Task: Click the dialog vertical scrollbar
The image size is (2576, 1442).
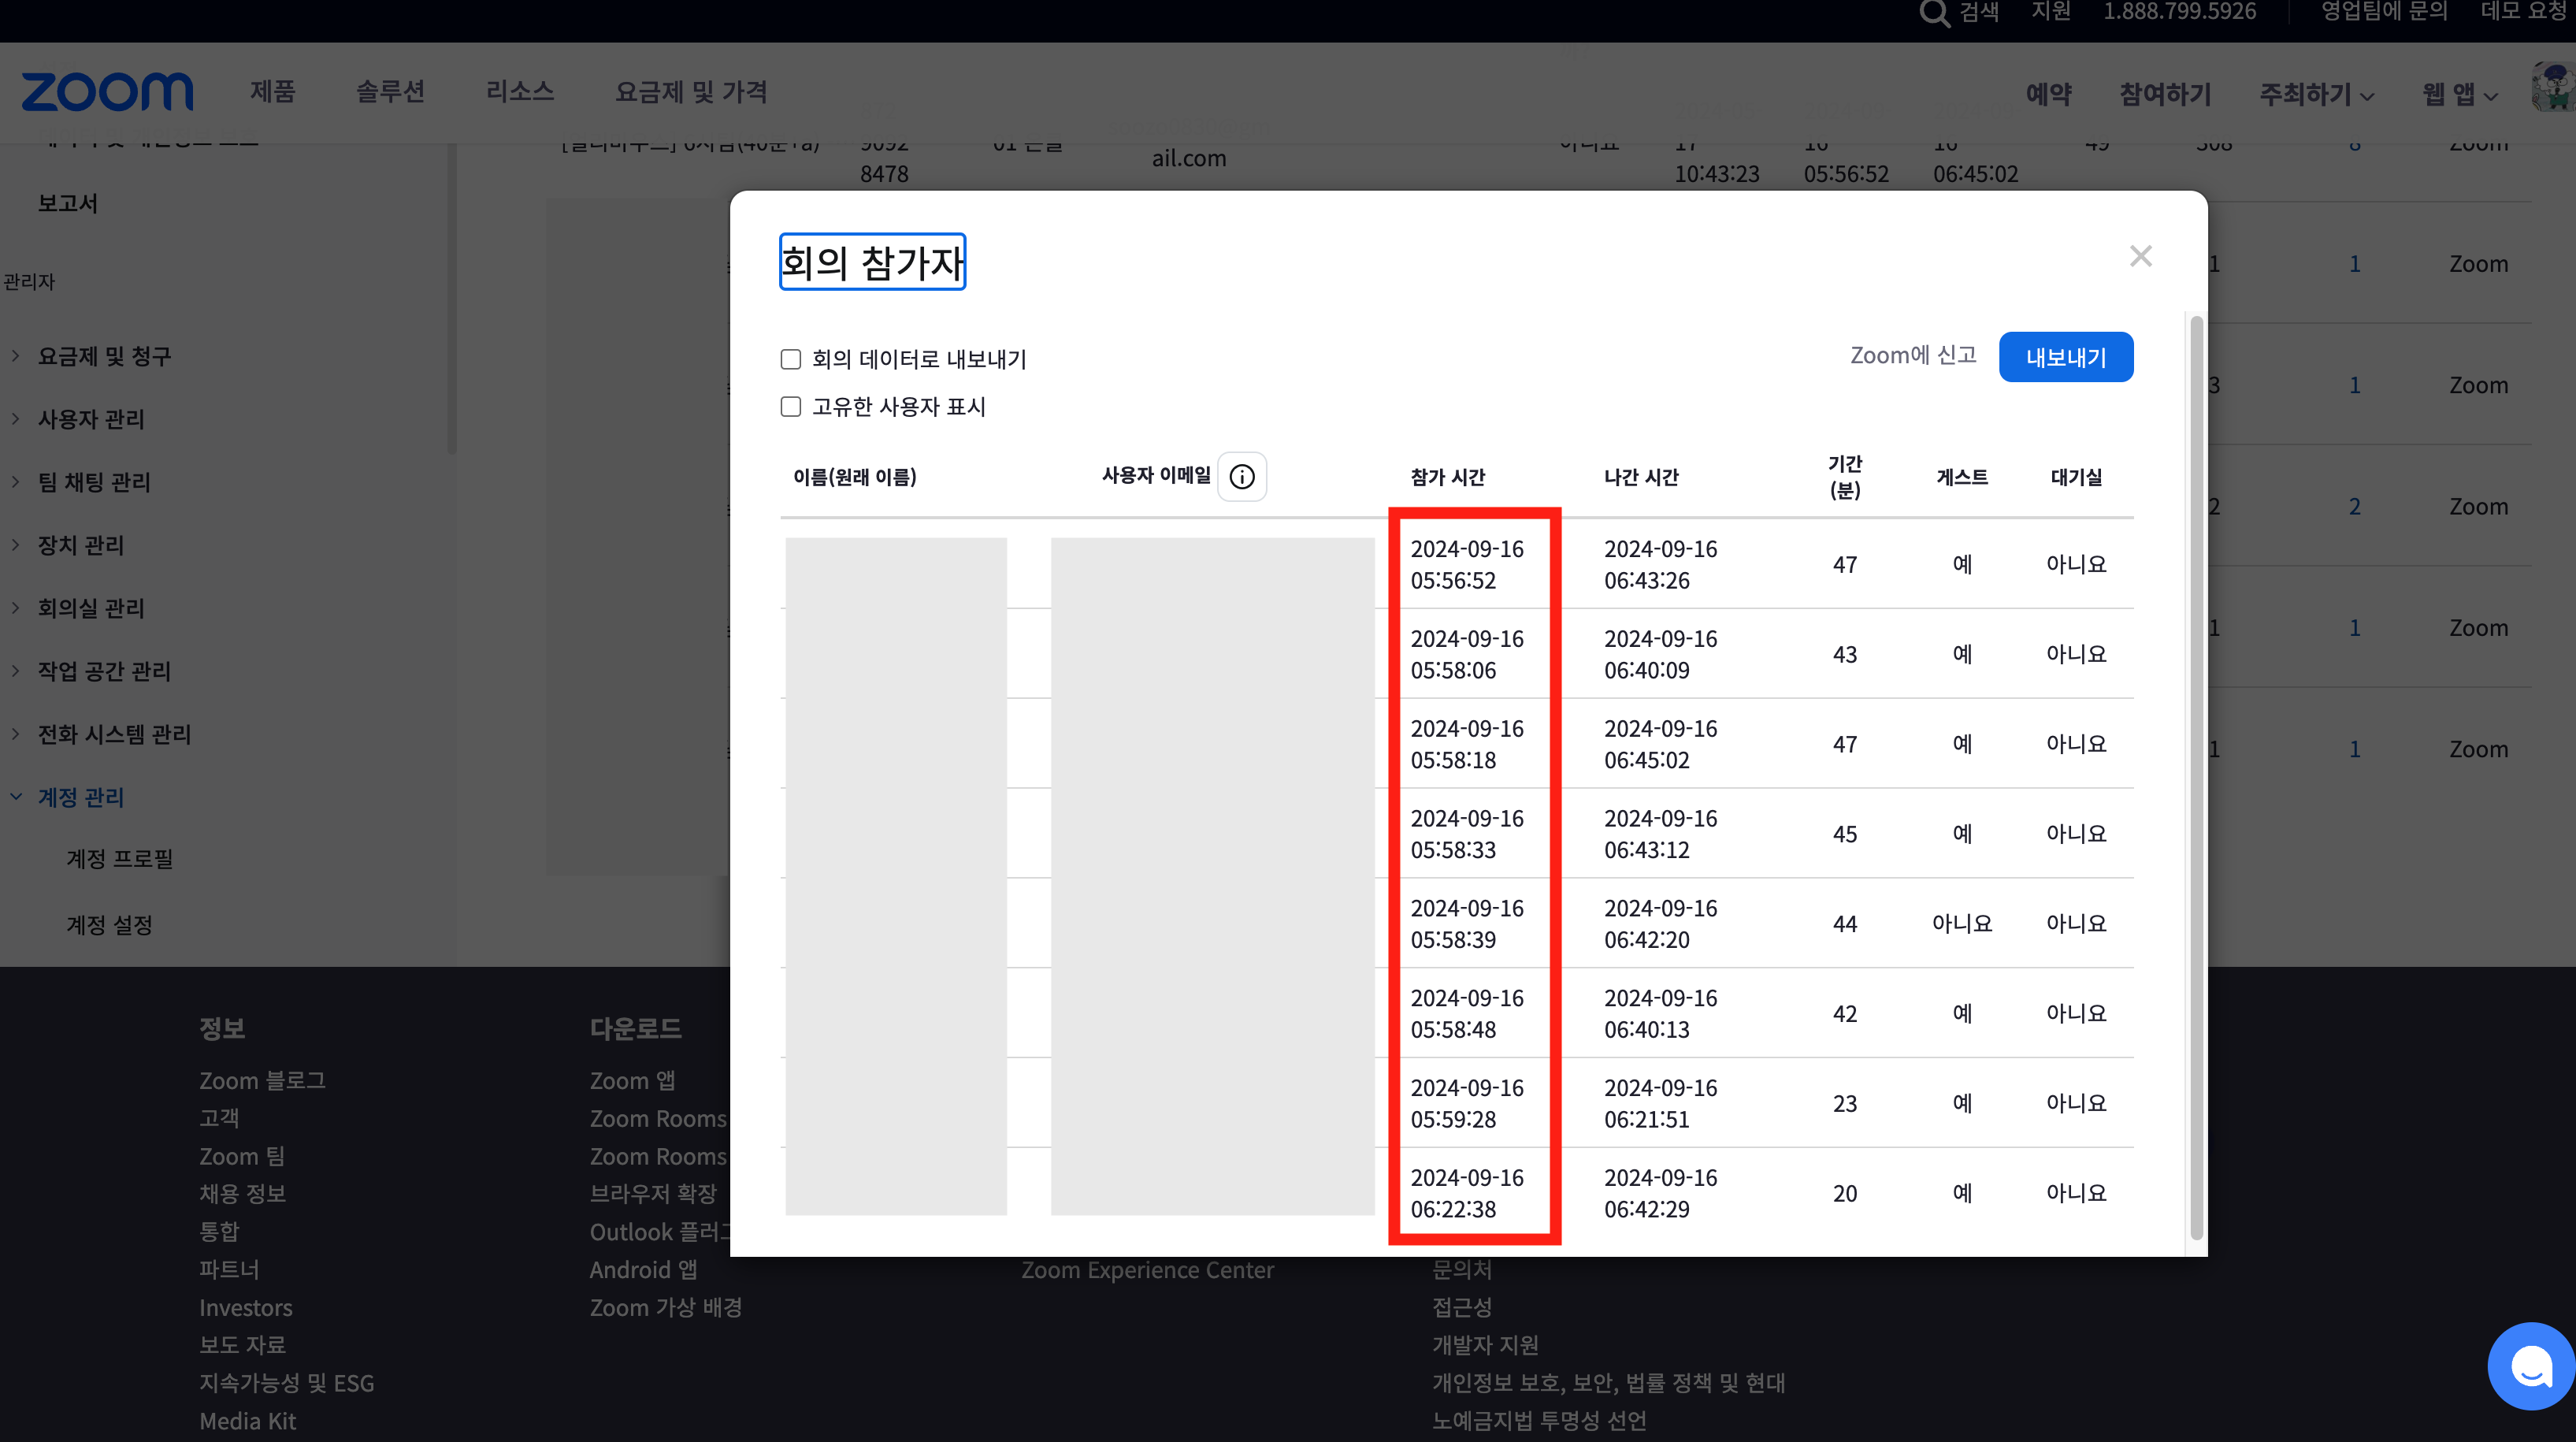Action: [x=2196, y=780]
